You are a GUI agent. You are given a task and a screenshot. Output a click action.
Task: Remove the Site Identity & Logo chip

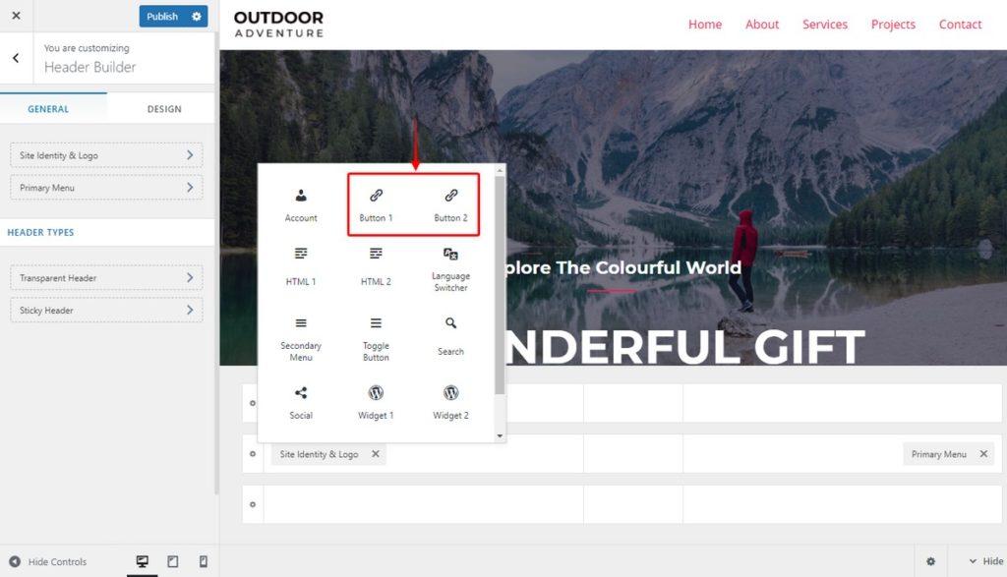click(374, 454)
